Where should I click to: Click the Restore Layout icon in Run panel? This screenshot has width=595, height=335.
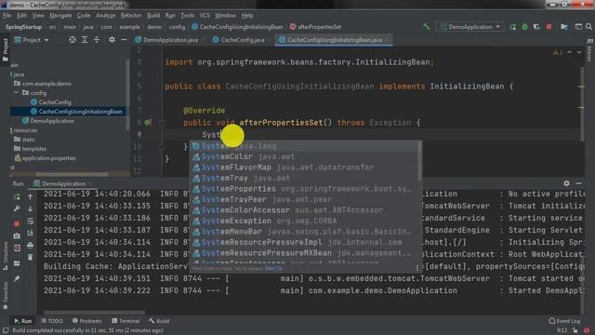point(17,263)
